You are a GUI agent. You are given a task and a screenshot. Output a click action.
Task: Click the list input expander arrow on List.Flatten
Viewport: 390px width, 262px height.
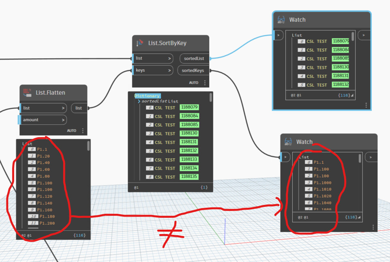(64, 108)
